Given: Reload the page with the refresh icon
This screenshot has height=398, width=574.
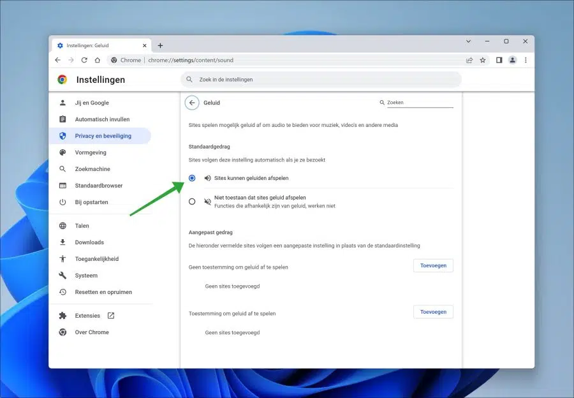Looking at the screenshot, I should [84, 60].
